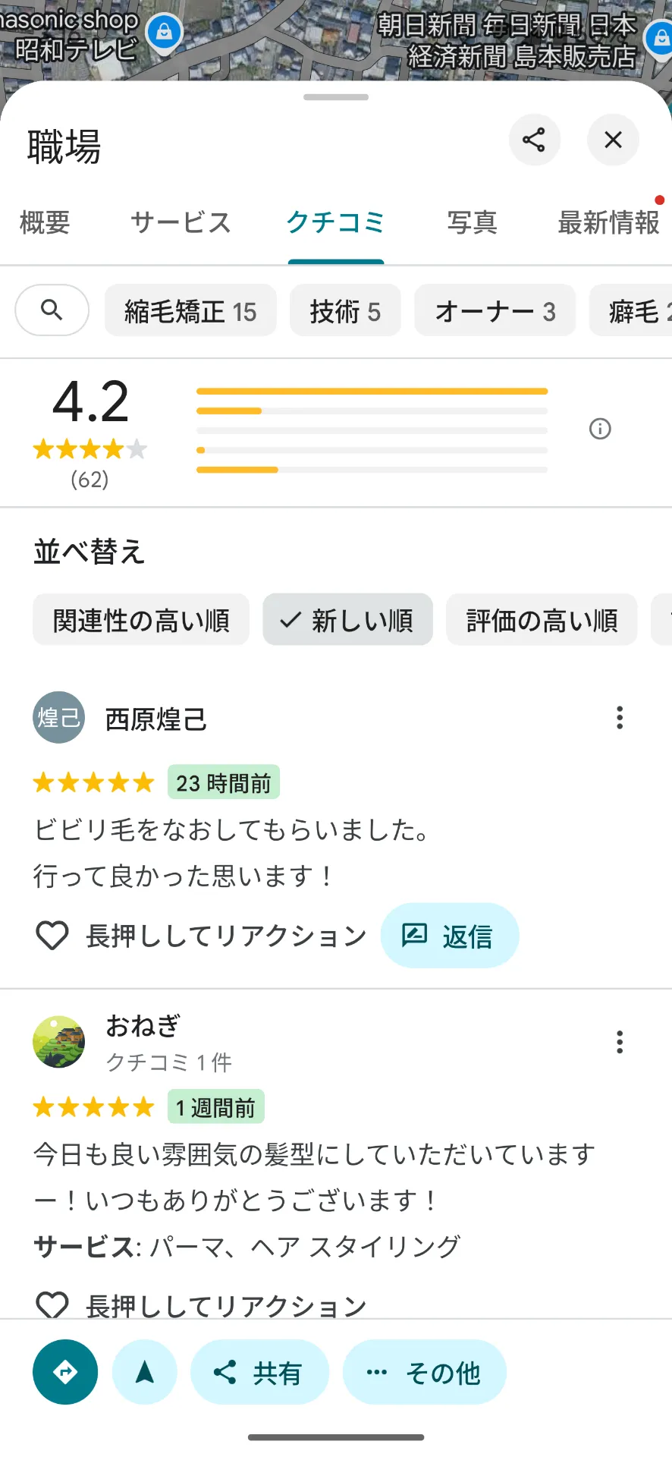The width and height of the screenshot is (672, 1457).
Task: Tap the shopping pin near Panasonic shop
Action: point(164,32)
